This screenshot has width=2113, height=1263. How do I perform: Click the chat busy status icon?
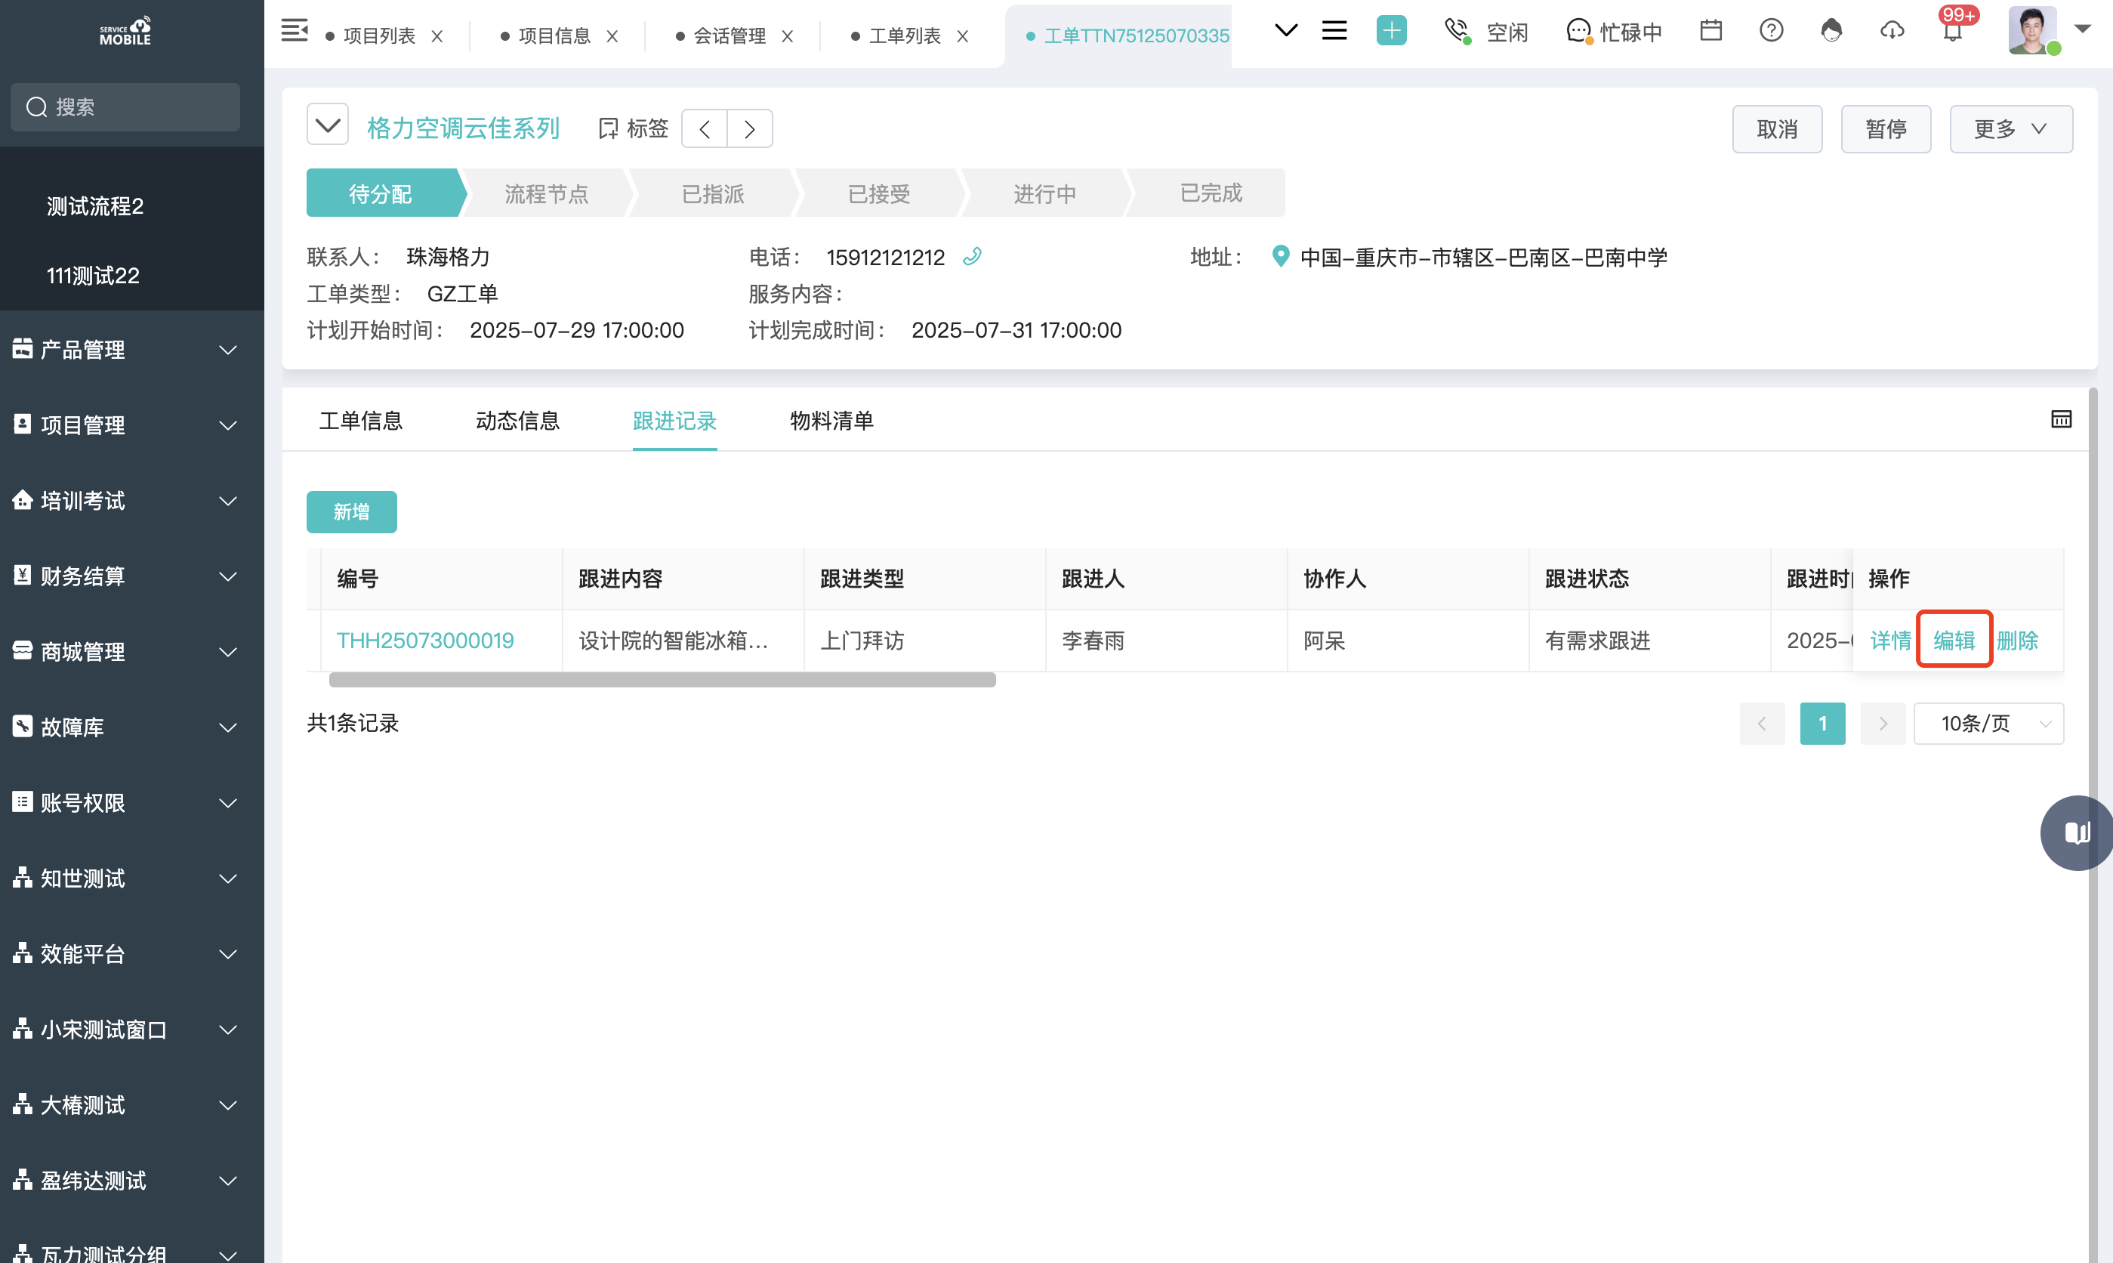pyautogui.click(x=1579, y=32)
